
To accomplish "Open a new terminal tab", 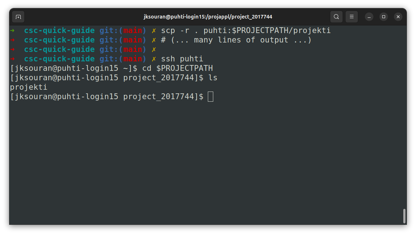I will (x=18, y=17).
